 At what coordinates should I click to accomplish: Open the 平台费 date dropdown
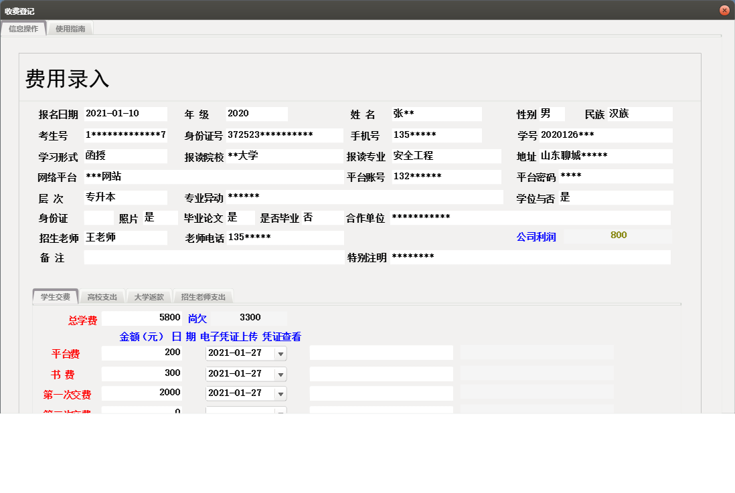click(281, 353)
